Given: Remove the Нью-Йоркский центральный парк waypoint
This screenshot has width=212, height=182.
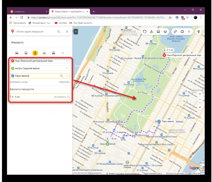Looking at the screenshot, I should tap(67, 61).
